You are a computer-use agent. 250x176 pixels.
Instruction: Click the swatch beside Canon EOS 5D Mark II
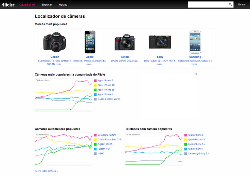pyautogui.click(x=95, y=99)
